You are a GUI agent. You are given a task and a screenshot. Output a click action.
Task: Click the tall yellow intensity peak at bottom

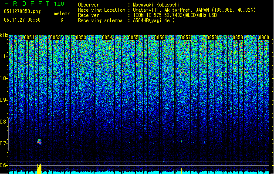tap(39, 169)
